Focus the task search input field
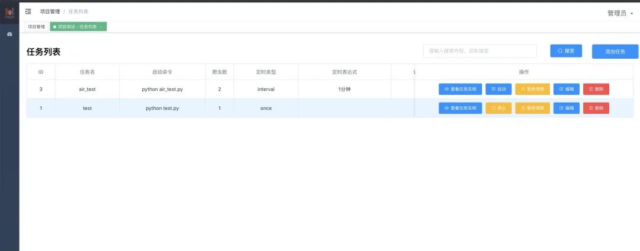 click(x=479, y=51)
